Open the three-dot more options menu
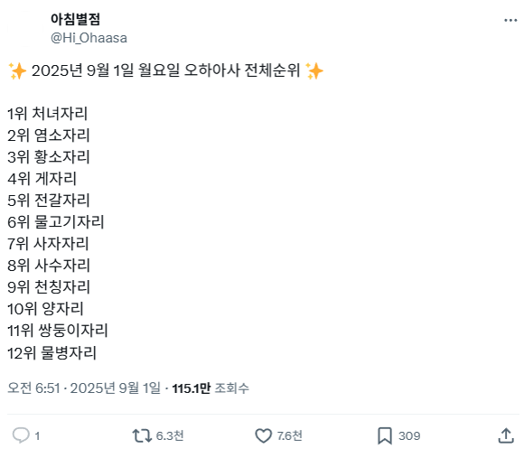This screenshot has height=458, width=524. tap(510, 21)
